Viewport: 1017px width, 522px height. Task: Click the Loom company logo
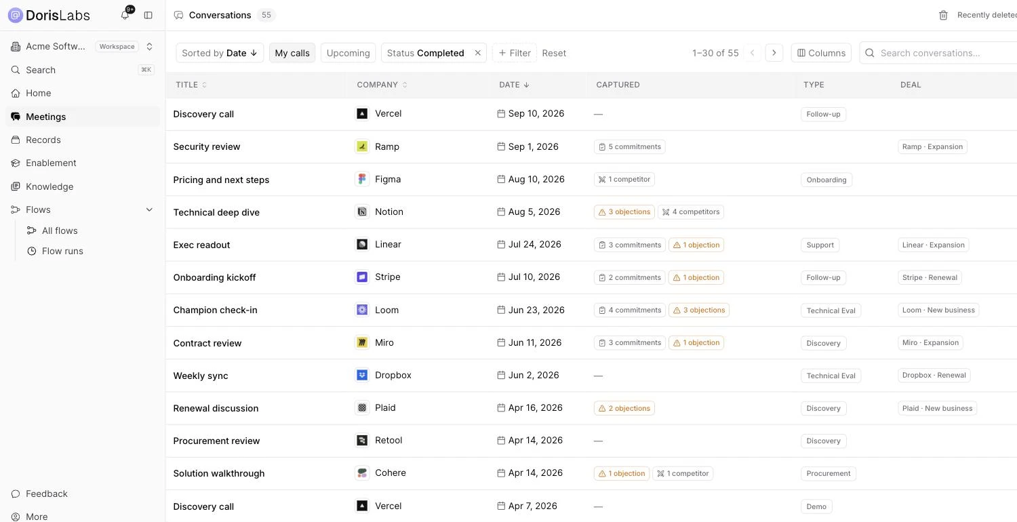[x=362, y=310]
